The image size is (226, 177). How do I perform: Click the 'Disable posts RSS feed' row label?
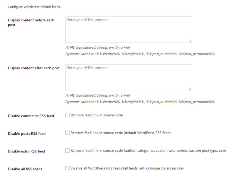tap(27, 133)
